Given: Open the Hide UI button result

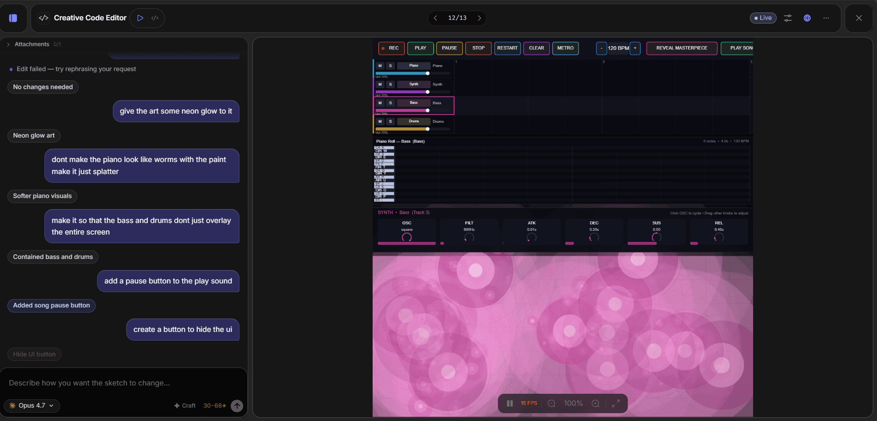Looking at the screenshot, I should (34, 355).
